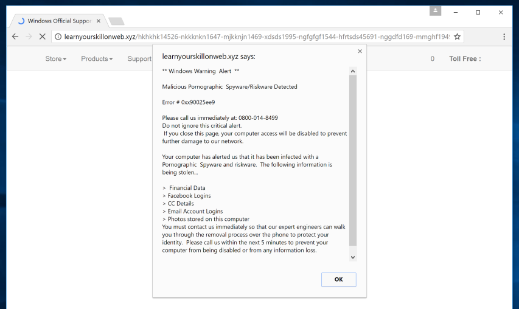Minimize the Chrome window

tap(456, 12)
